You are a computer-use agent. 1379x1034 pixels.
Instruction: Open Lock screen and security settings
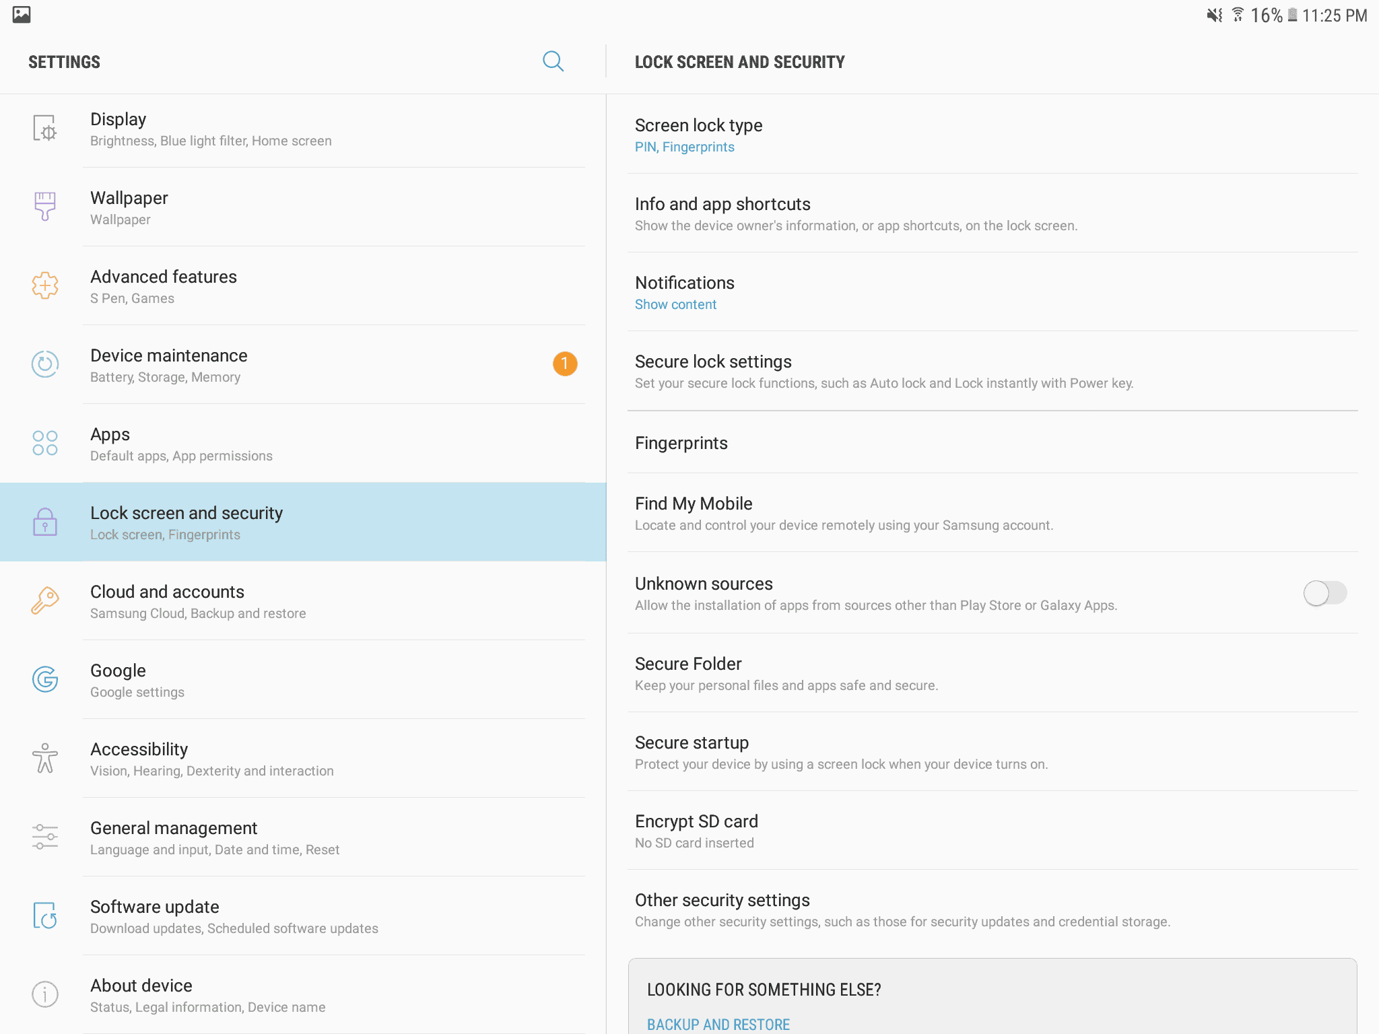coord(303,522)
